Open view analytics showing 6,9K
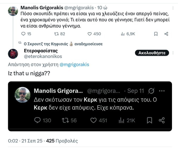The height and width of the screenshot is (149, 178). [x=123, y=34]
